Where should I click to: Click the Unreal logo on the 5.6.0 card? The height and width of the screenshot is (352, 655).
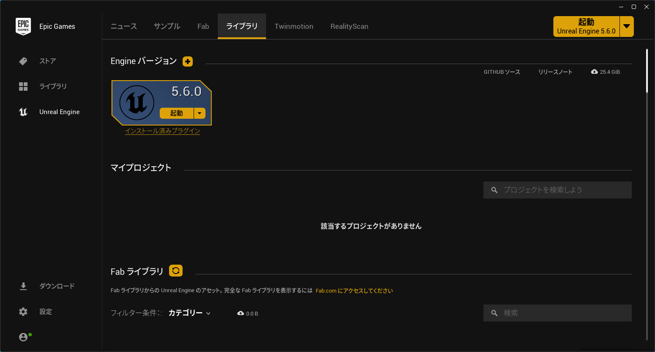(x=137, y=103)
